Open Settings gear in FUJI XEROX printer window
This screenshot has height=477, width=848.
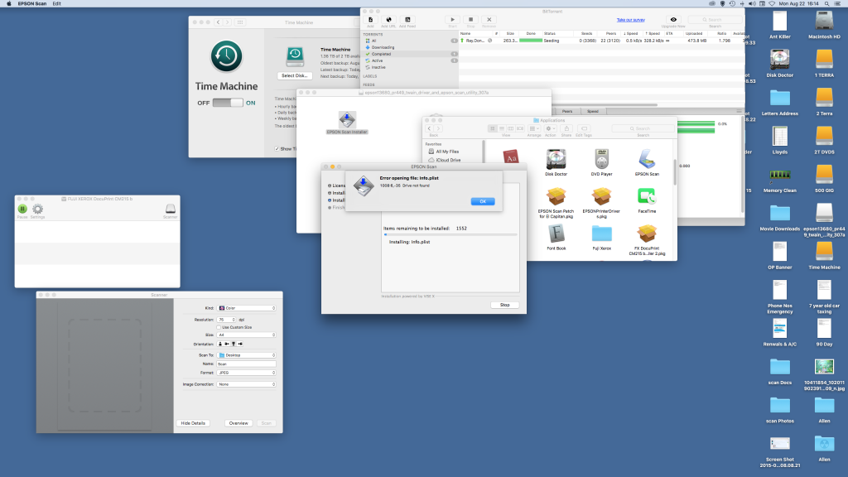(37, 209)
